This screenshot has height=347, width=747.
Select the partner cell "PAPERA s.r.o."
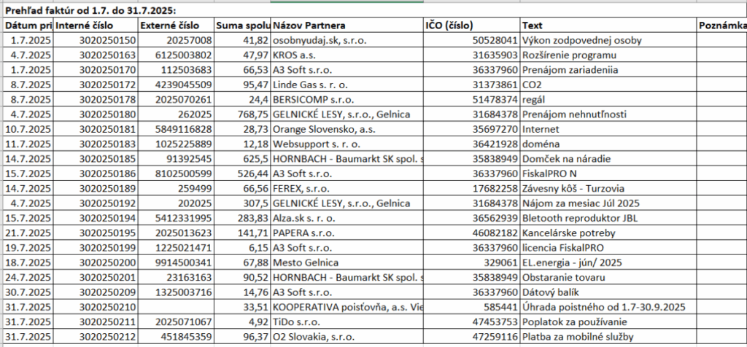(x=347, y=233)
